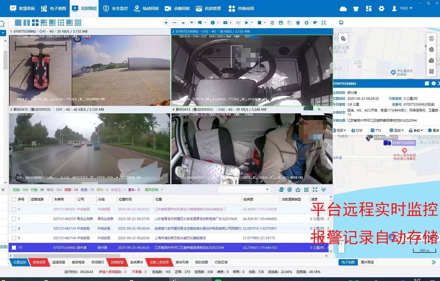The image size is (440, 281).
Task: Click the trash delete icon in video toolbar
Action: (x=298, y=23)
